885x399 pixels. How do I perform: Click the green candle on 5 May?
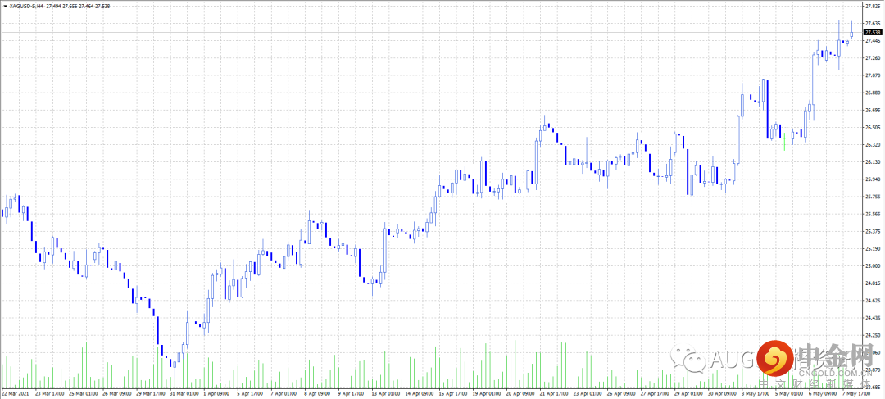coord(784,142)
